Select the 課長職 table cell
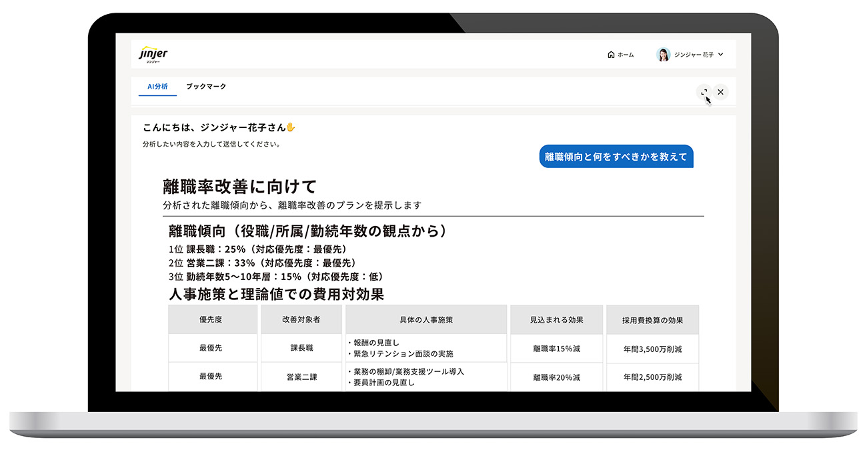This screenshot has width=867, height=454. (x=300, y=348)
